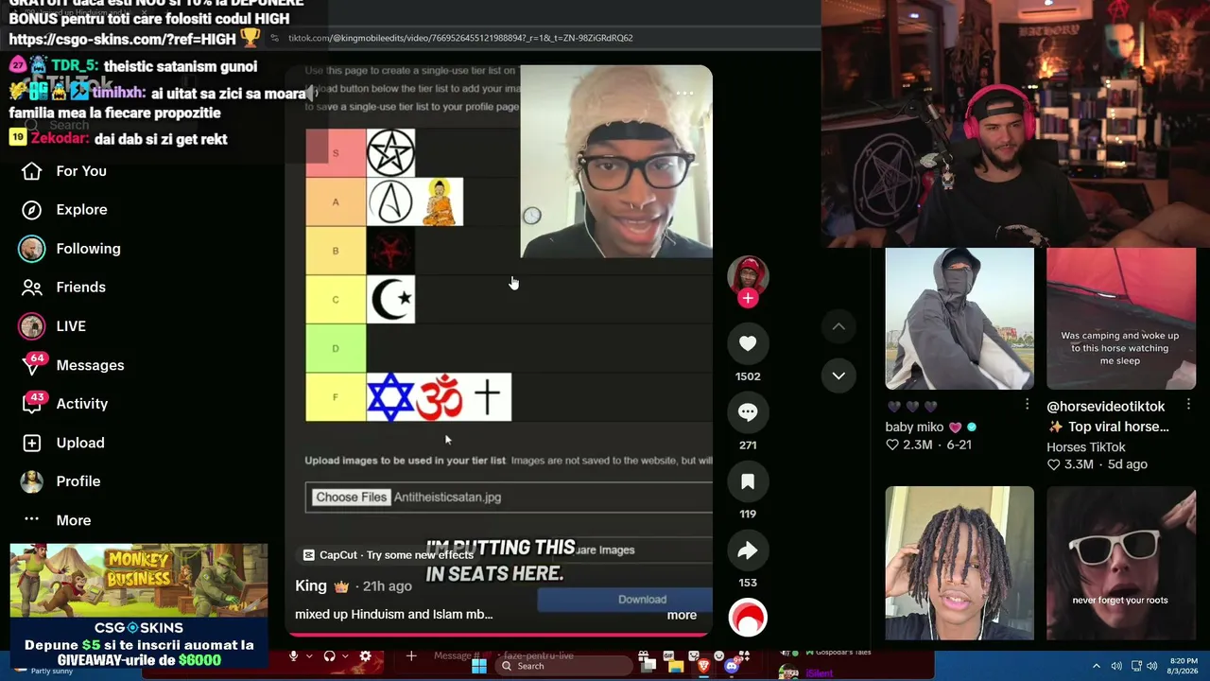This screenshot has height=681, width=1210.
Task: Open the Following feed
Action: click(x=71, y=249)
